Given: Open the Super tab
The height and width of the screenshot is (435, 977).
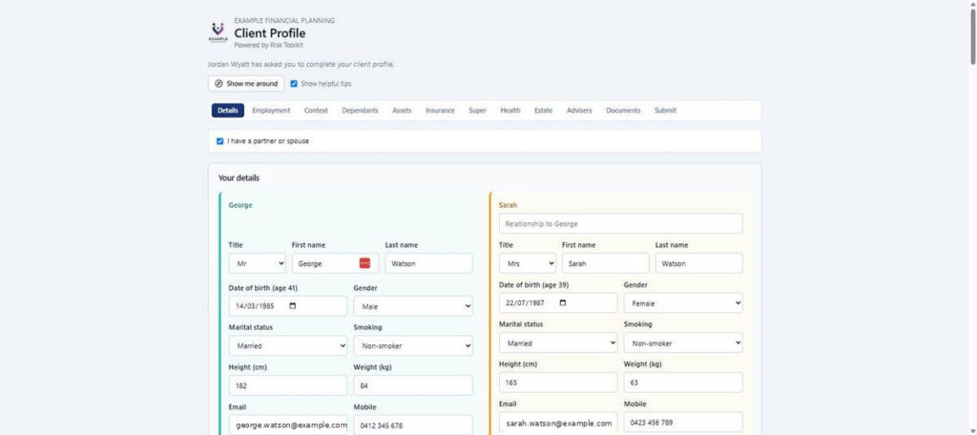Looking at the screenshot, I should tap(477, 111).
